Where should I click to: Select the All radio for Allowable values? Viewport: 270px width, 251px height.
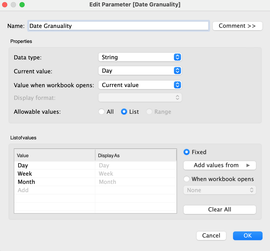point(102,111)
